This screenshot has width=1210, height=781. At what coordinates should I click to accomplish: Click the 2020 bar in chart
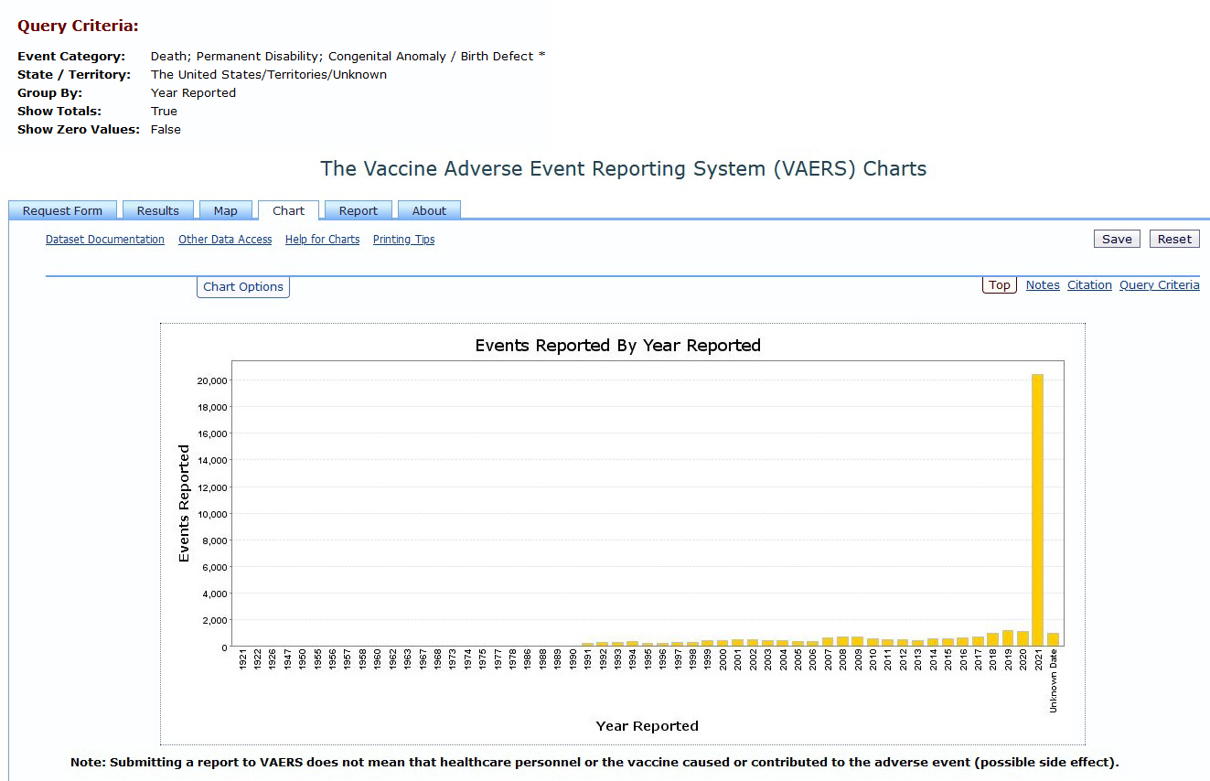pos(1023,639)
